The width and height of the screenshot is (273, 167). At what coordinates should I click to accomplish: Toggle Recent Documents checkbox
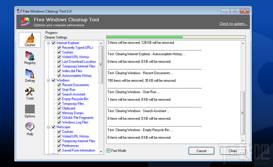(x=59, y=85)
